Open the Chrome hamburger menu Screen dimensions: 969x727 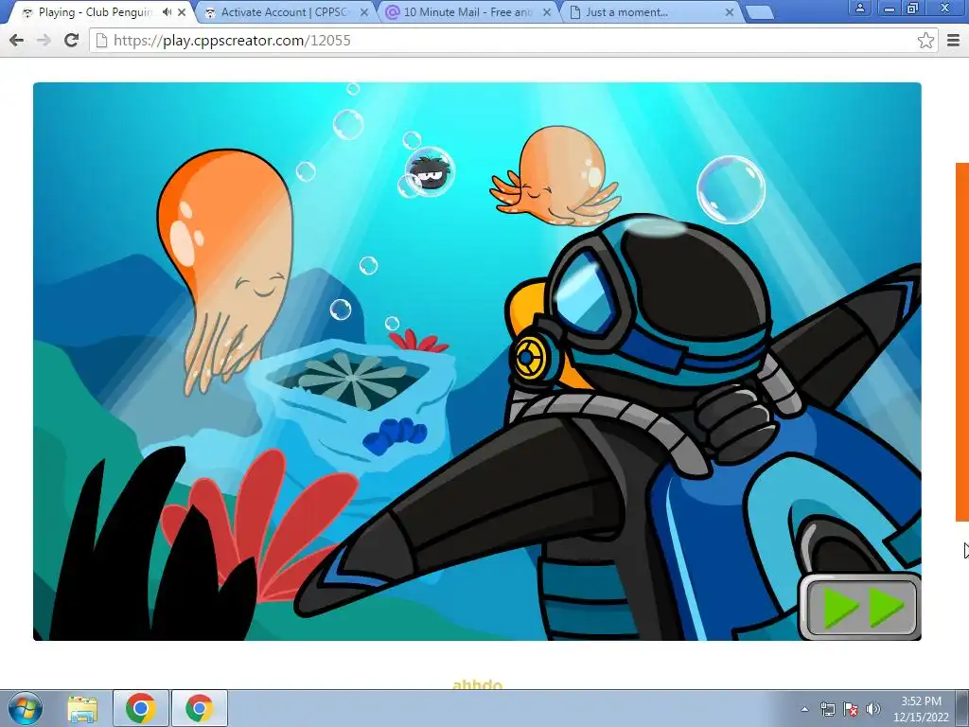[x=953, y=40]
